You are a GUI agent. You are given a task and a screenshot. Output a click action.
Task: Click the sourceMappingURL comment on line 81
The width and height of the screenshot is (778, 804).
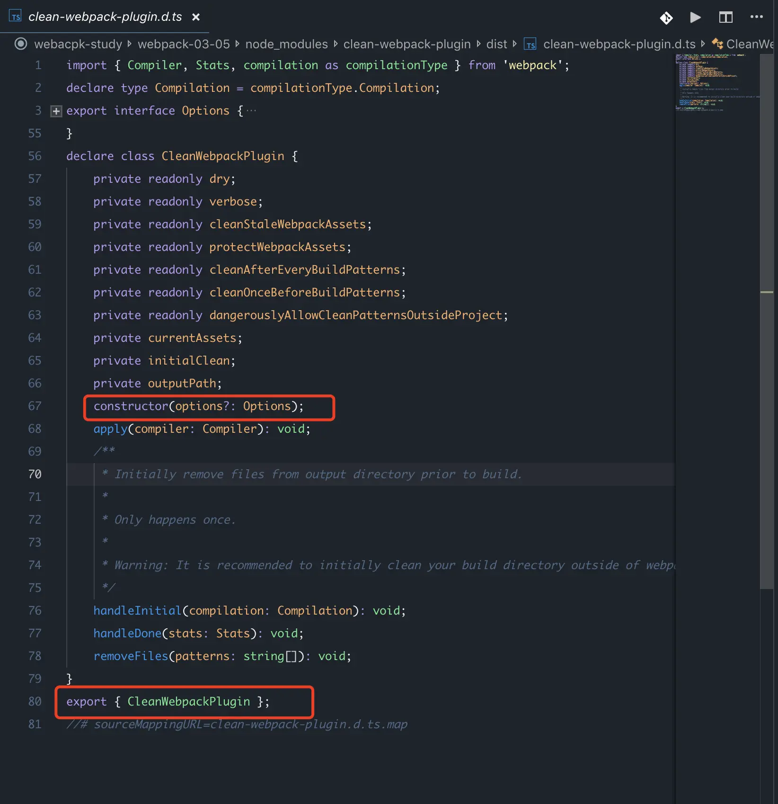point(237,724)
